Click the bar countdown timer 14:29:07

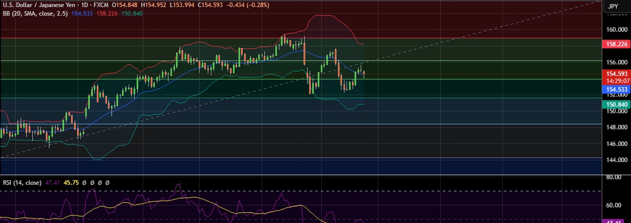point(616,81)
